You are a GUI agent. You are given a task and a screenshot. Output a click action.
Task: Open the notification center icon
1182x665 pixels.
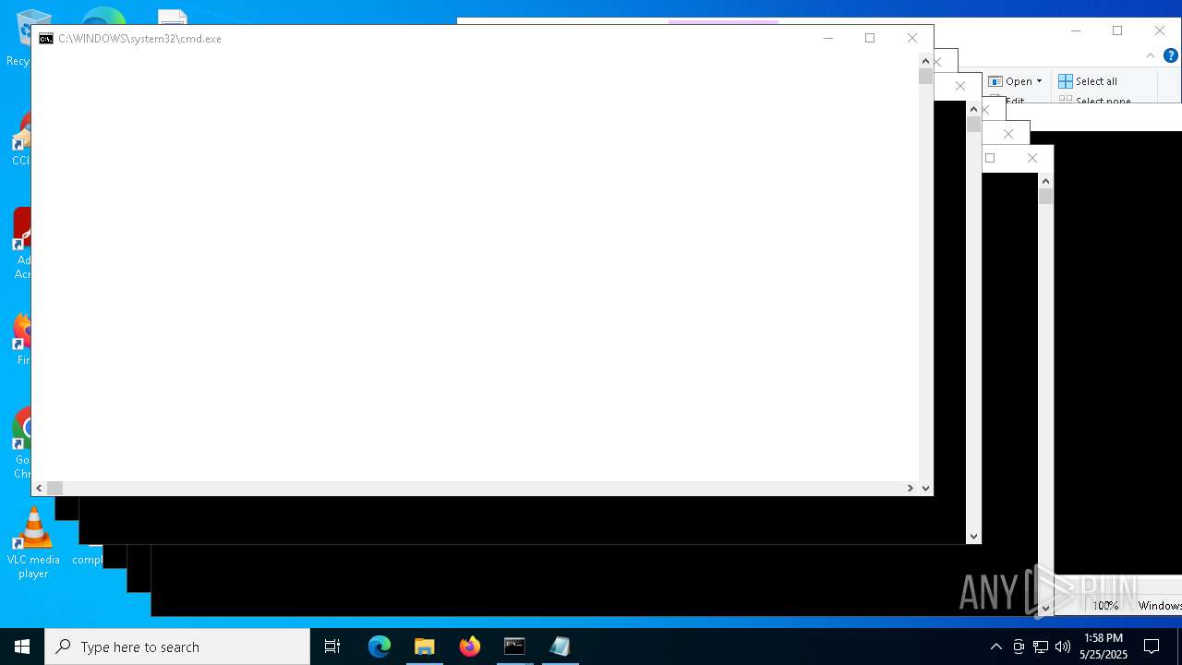click(1152, 647)
